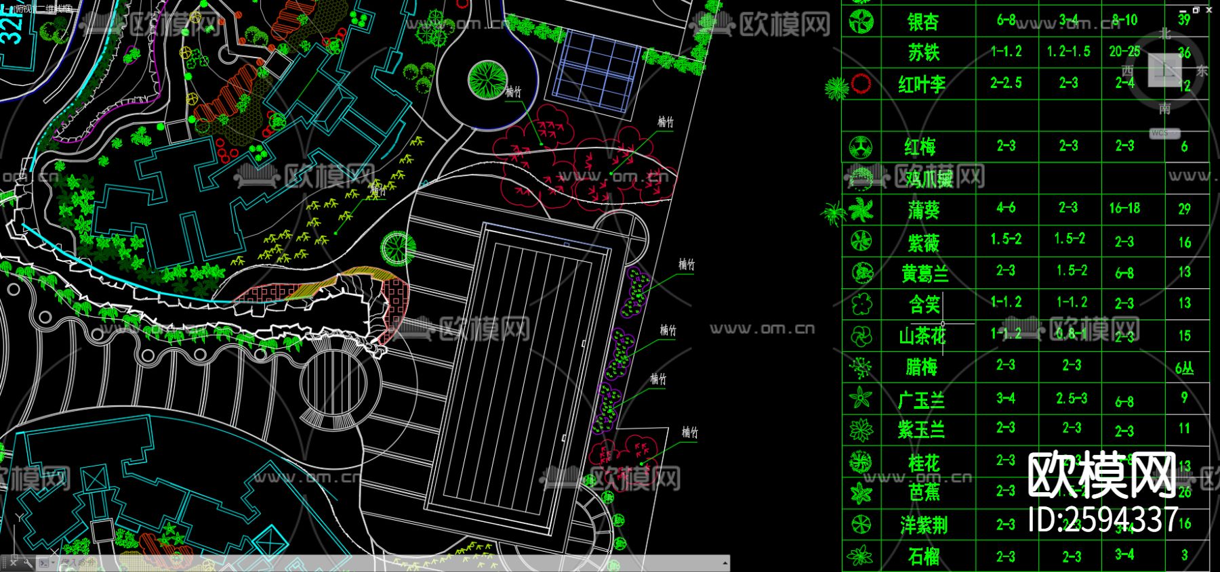The width and height of the screenshot is (1220, 572).
Task: Select the 广玉兰 legend symbol
Action: 861,398
